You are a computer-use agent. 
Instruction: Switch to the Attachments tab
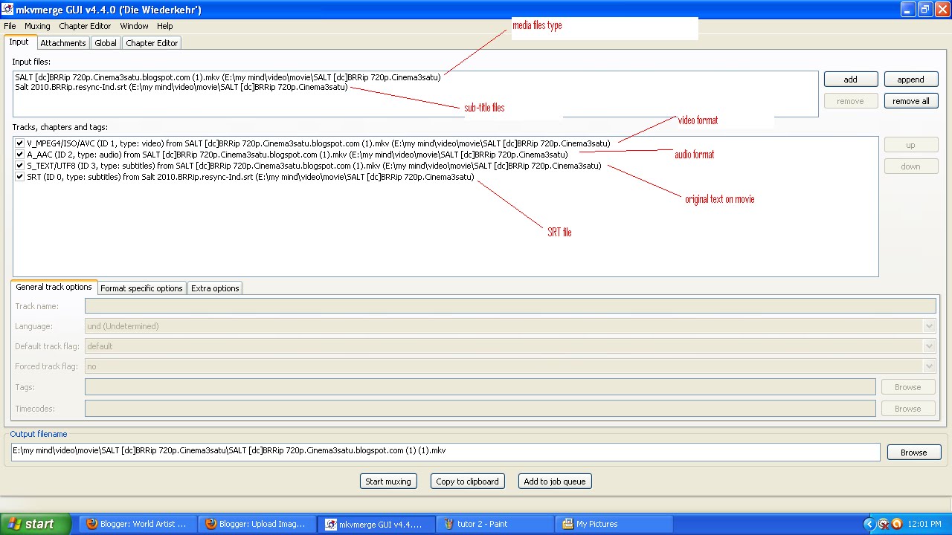tap(63, 43)
